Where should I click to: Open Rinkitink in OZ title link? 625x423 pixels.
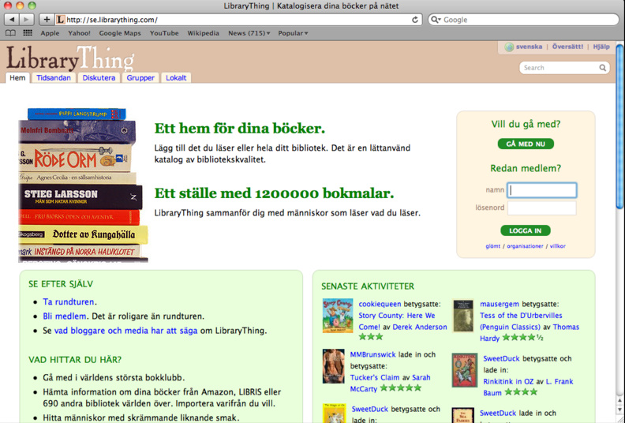click(508, 381)
